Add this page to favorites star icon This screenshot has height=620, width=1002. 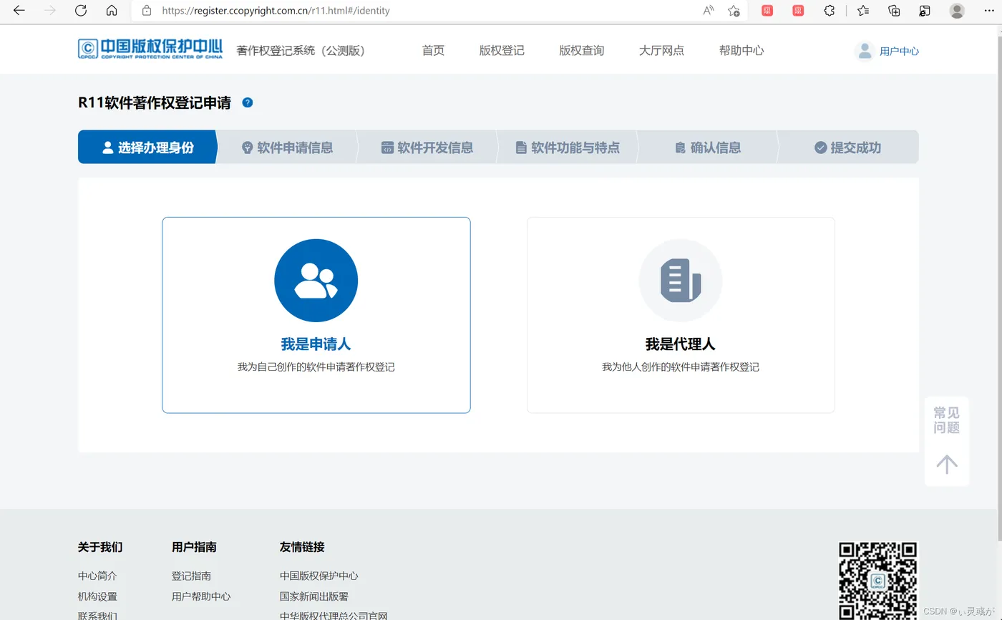(734, 11)
